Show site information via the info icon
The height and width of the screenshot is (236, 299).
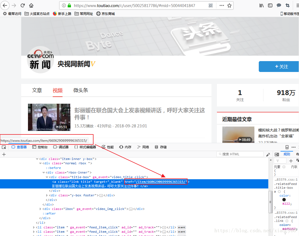pyautogui.click(x=64, y=5)
